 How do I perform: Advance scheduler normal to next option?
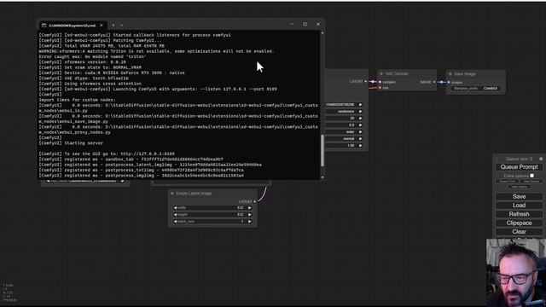pyautogui.click(x=360, y=138)
